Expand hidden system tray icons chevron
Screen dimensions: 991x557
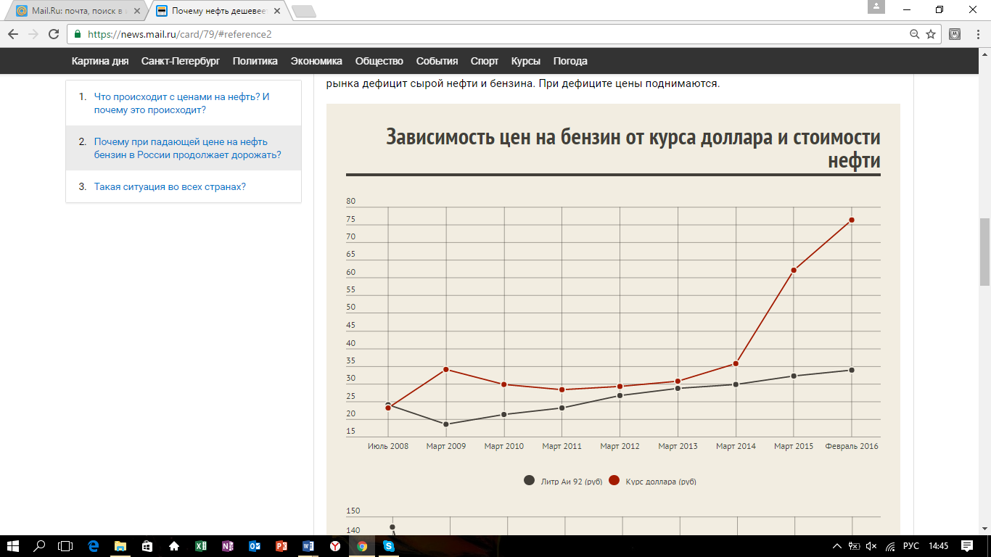(x=836, y=546)
